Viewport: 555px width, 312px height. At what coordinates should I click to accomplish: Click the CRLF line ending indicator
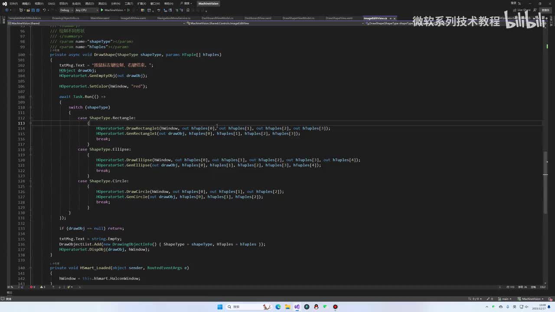(542, 287)
